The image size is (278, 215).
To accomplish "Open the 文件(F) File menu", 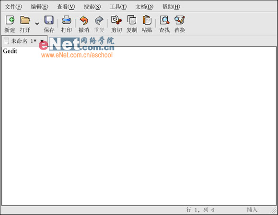I will [x=13, y=7].
